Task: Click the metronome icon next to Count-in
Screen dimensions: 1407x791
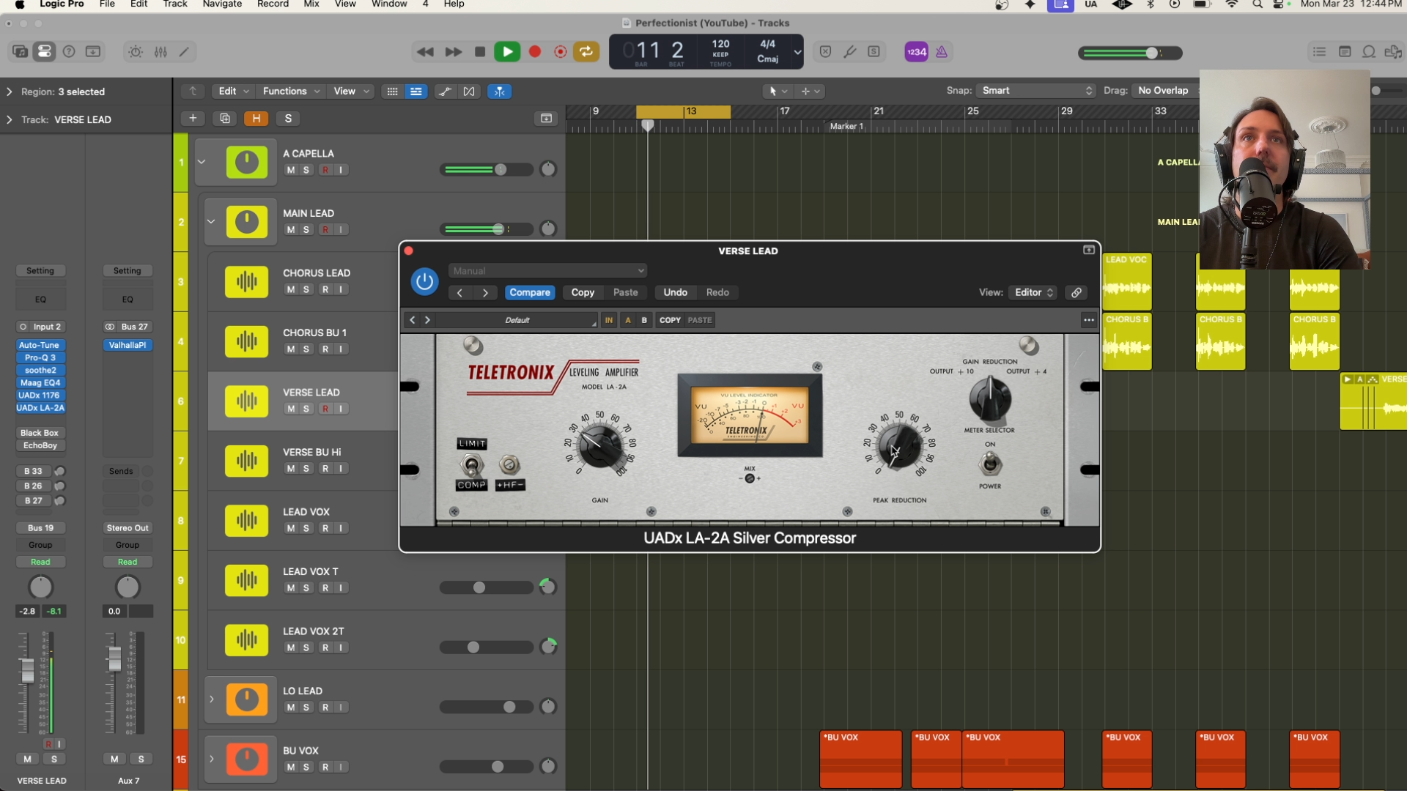Action: coord(942,52)
